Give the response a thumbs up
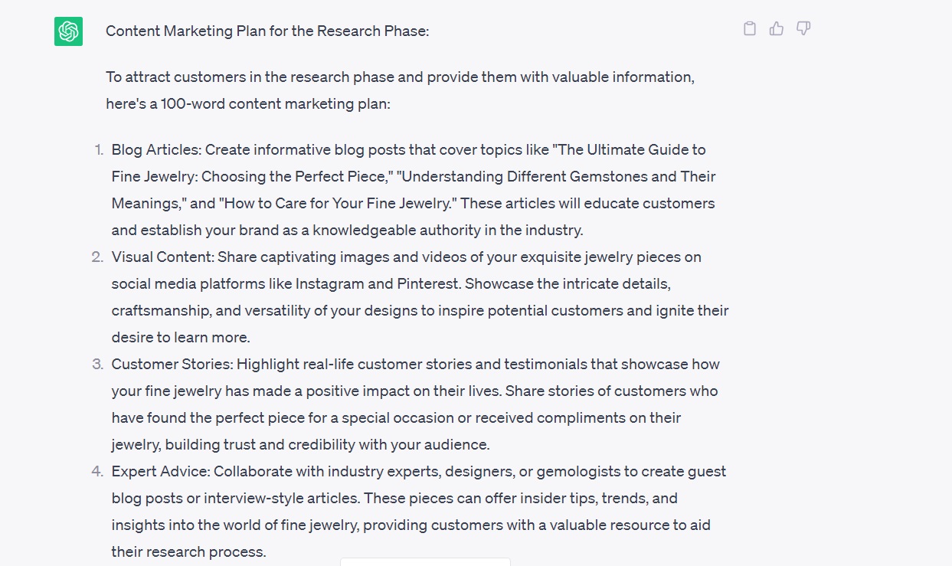 [x=777, y=29]
